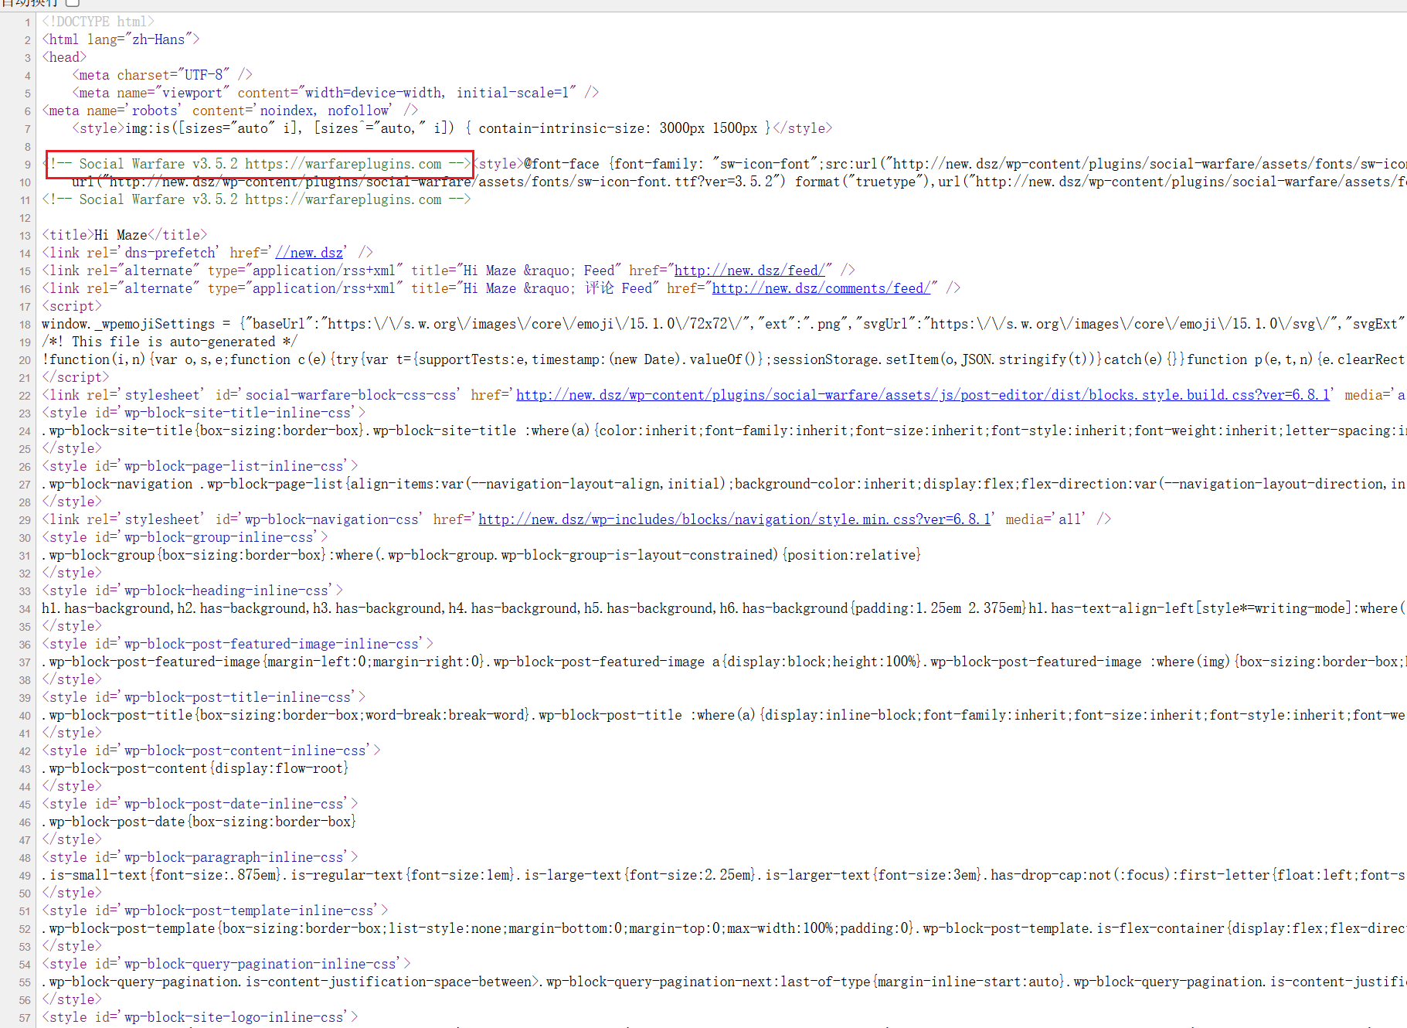
Task: Click the .wp-block-navigation page-list CSS line
Action: 724,484
